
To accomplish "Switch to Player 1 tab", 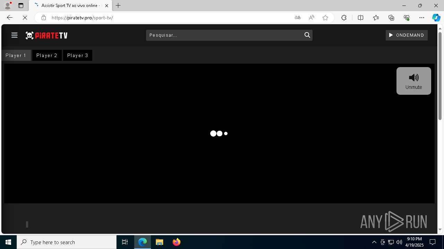I will point(16,55).
